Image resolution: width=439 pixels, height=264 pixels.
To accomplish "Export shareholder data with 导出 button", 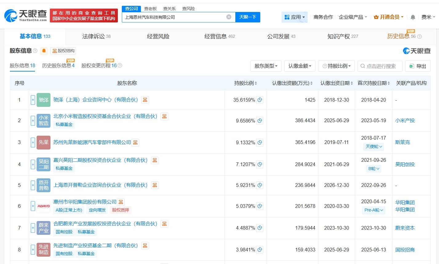I will tap(418, 66).
